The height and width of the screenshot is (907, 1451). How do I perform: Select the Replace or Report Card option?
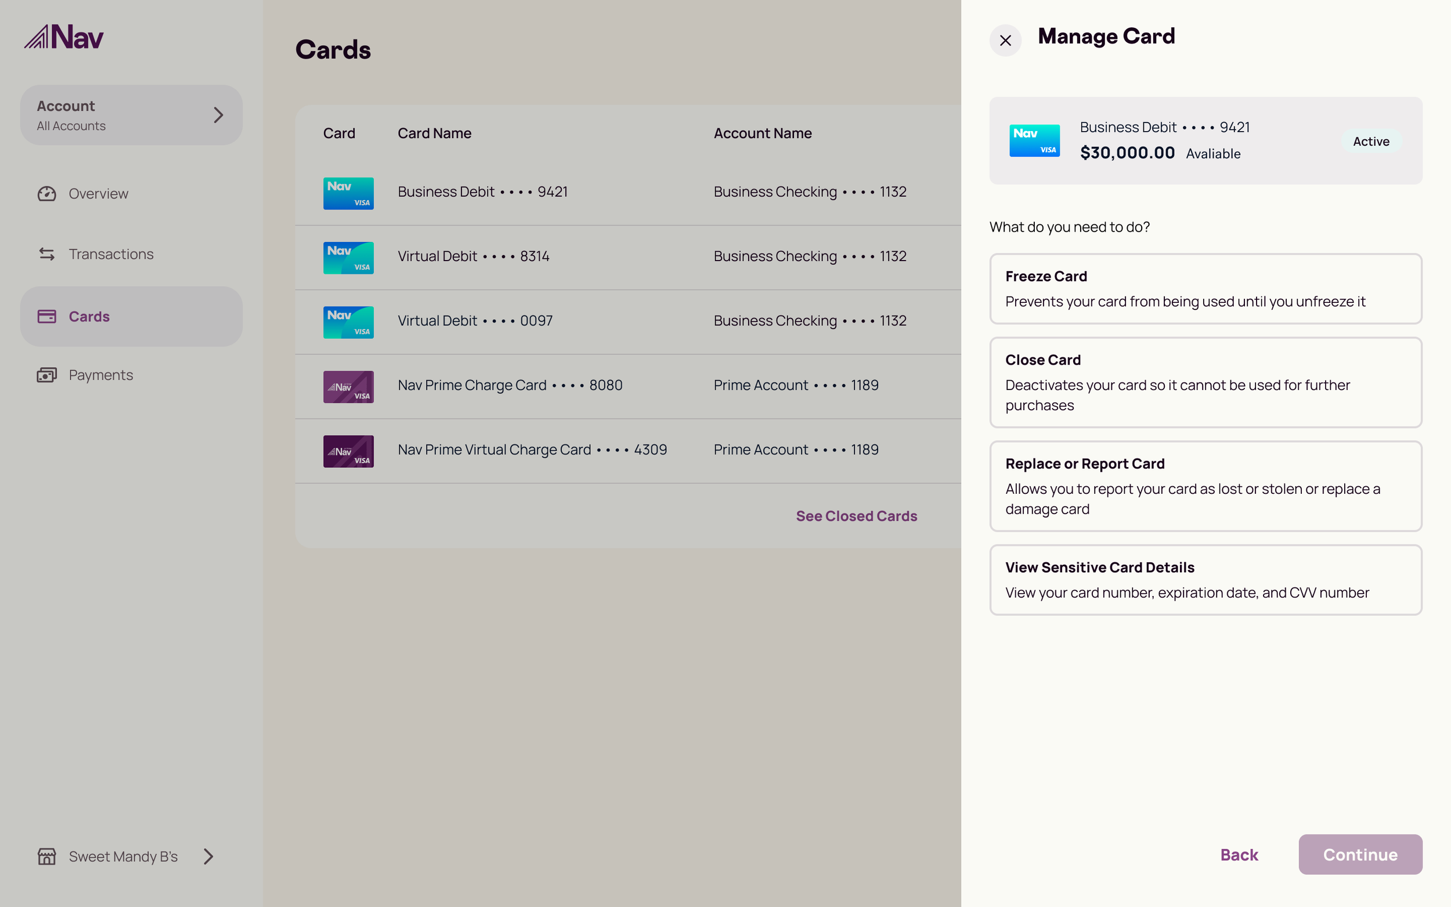click(x=1205, y=486)
